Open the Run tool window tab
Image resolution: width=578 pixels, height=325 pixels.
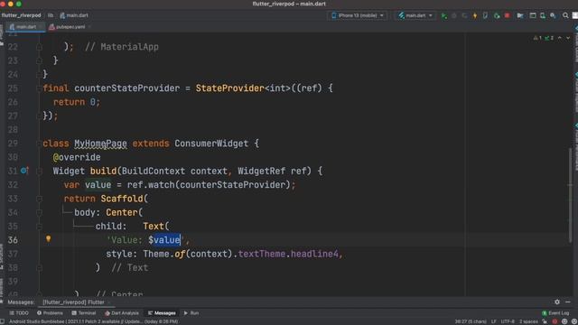click(x=191, y=313)
